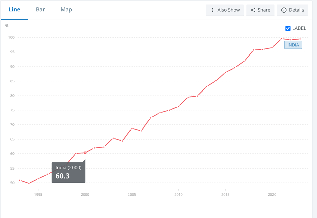The height and width of the screenshot is (218, 317).
Task: Click the highlighted 2000 data point
Action: (x=85, y=153)
